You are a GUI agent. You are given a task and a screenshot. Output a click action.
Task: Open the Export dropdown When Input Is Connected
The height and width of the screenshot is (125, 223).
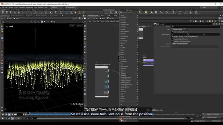[180, 44]
